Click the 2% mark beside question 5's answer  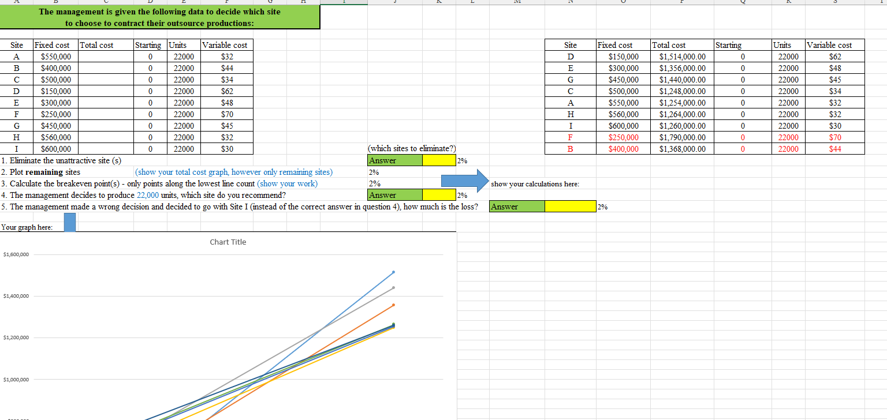[602, 207]
